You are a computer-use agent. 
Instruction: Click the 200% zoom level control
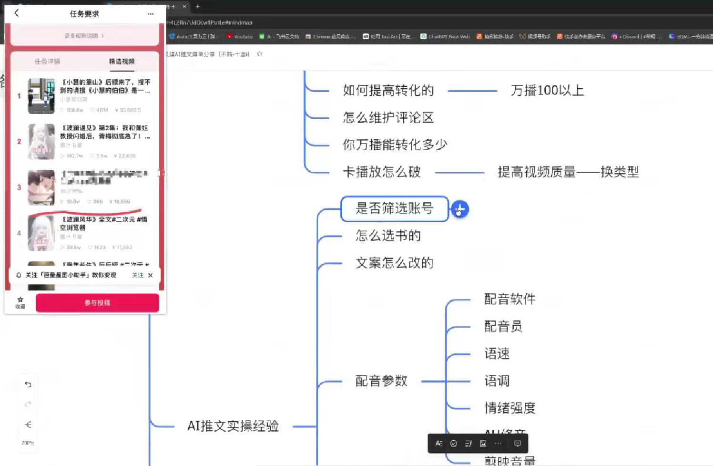(28, 442)
